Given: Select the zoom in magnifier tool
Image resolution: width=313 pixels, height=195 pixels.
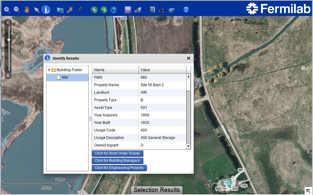Looking at the screenshot, I should [7, 10].
